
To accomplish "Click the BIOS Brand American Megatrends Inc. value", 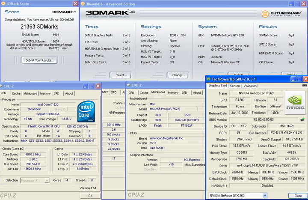I will (177, 138).
